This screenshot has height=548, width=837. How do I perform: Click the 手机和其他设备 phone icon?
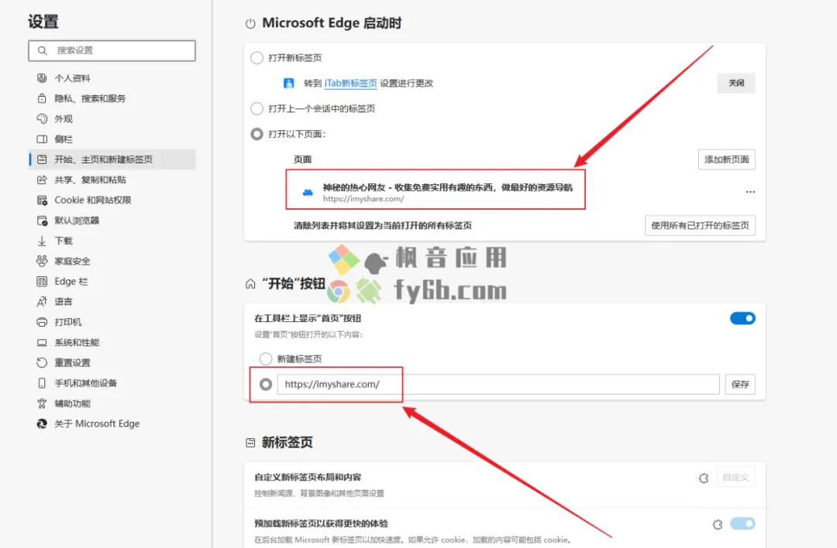click(x=42, y=382)
